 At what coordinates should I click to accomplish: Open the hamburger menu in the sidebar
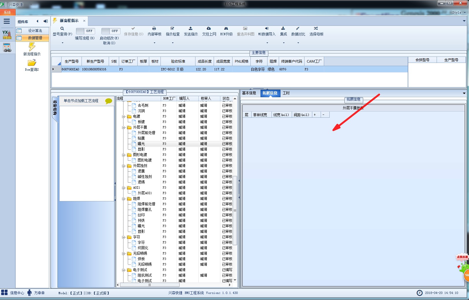pyautogui.click(x=7, y=21)
